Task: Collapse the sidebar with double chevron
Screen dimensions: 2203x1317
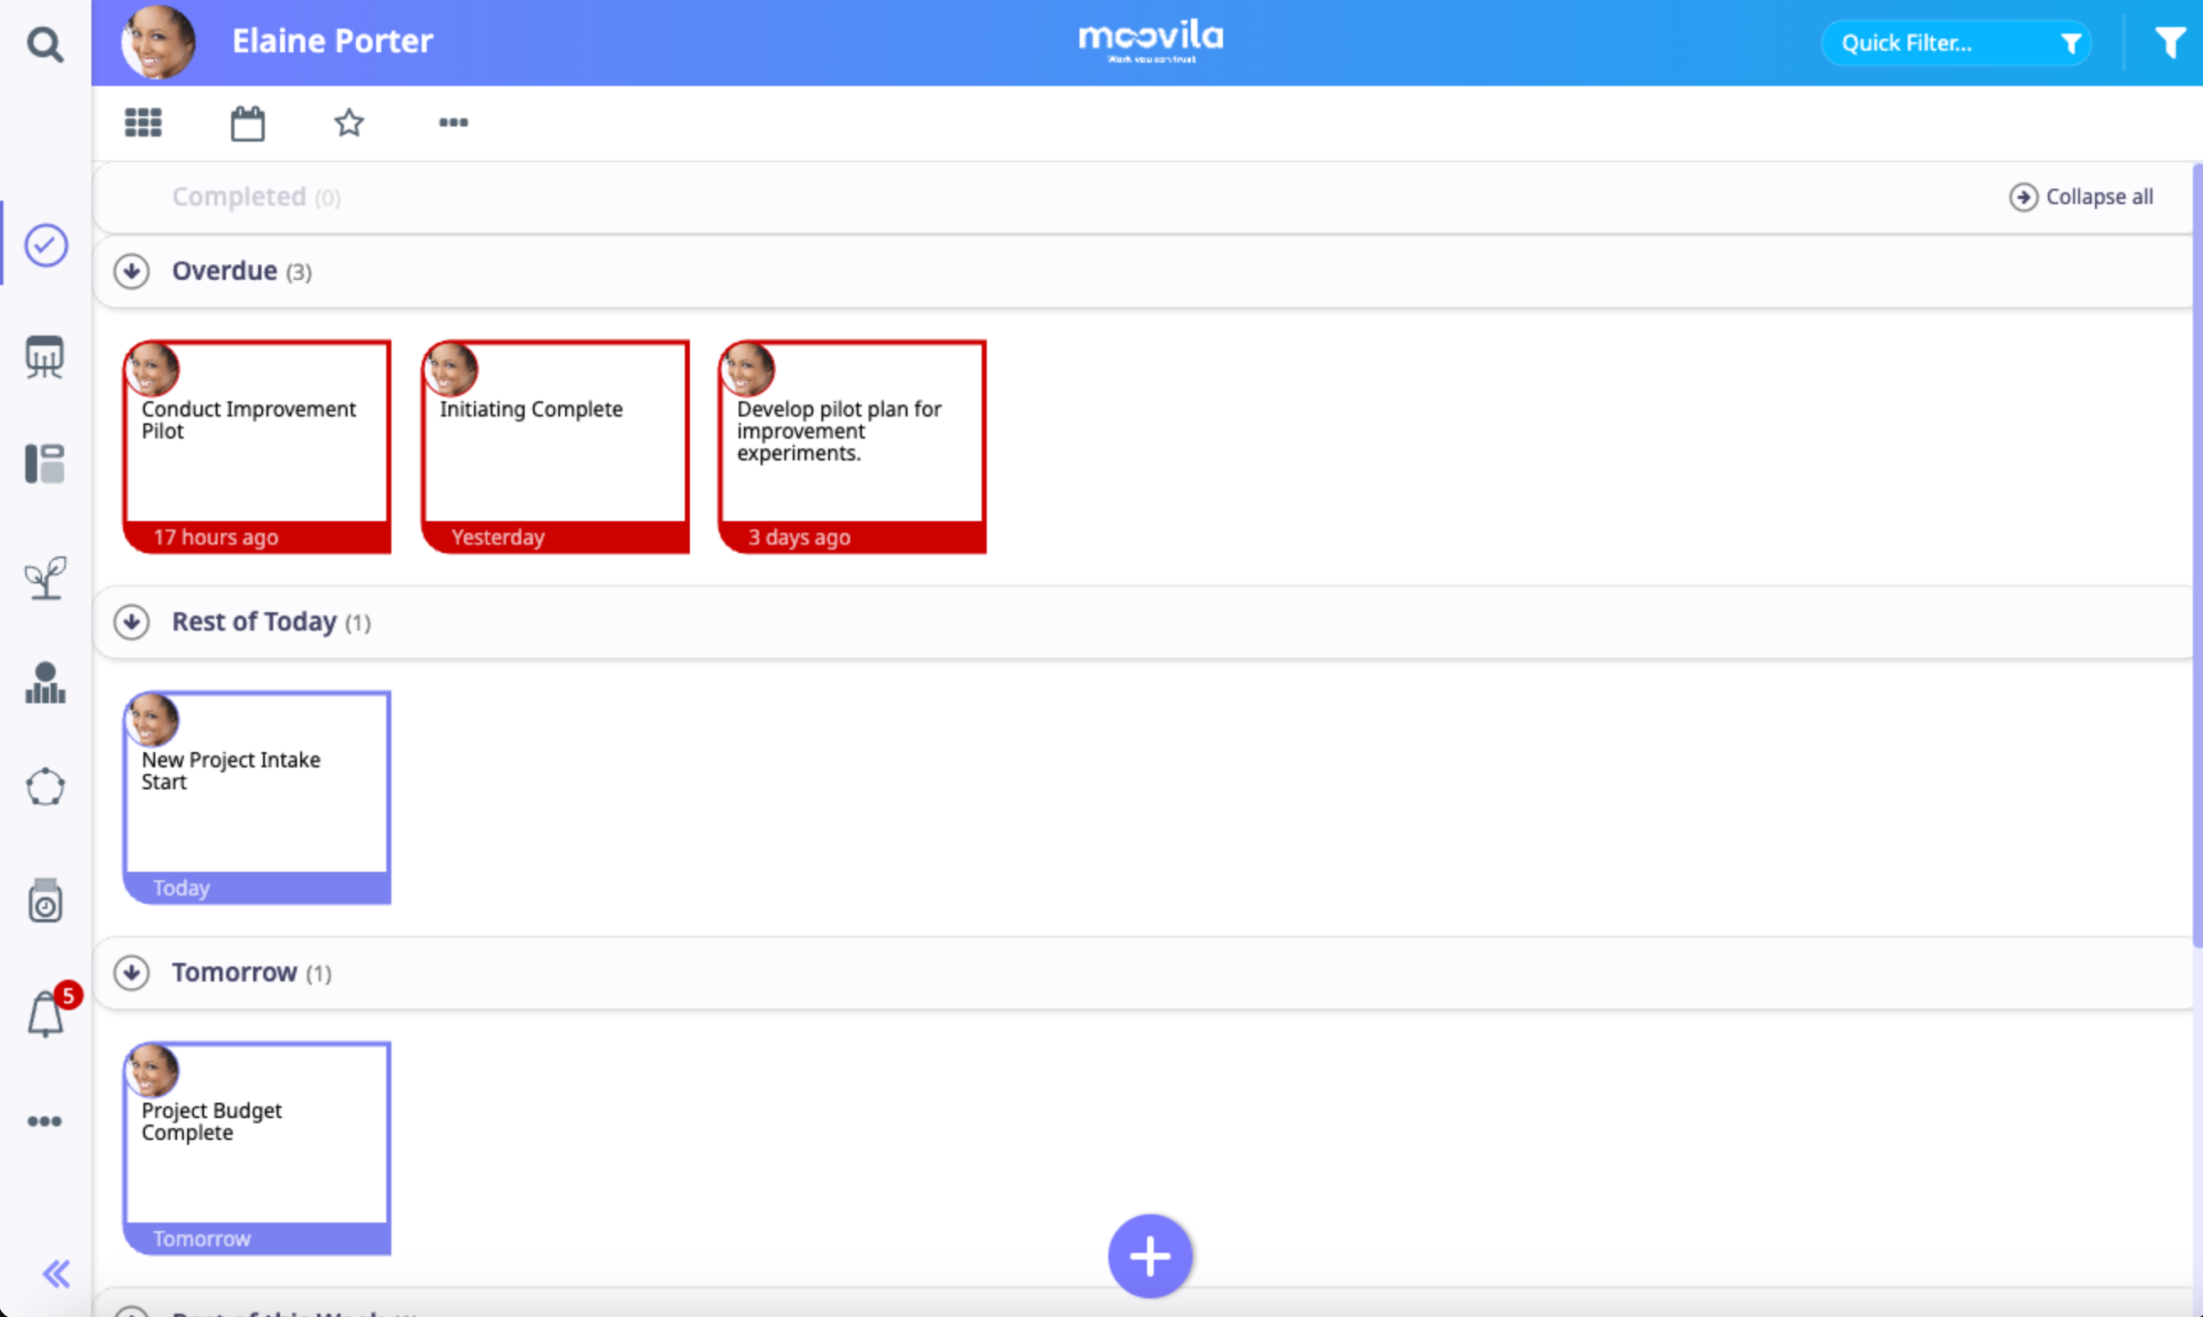Action: pyautogui.click(x=56, y=1273)
